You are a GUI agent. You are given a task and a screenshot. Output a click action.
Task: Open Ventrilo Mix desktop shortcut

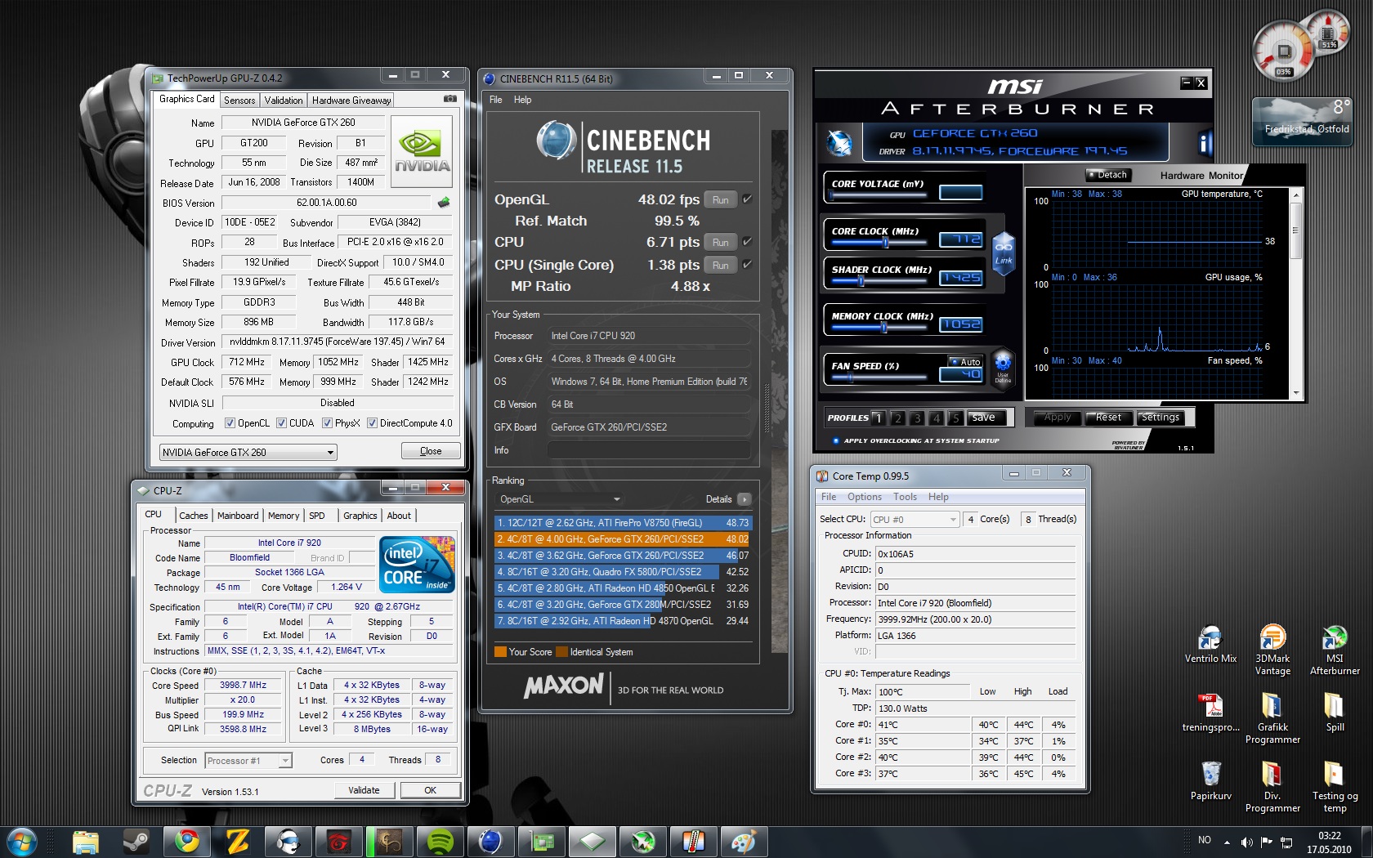[x=1210, y=645]
